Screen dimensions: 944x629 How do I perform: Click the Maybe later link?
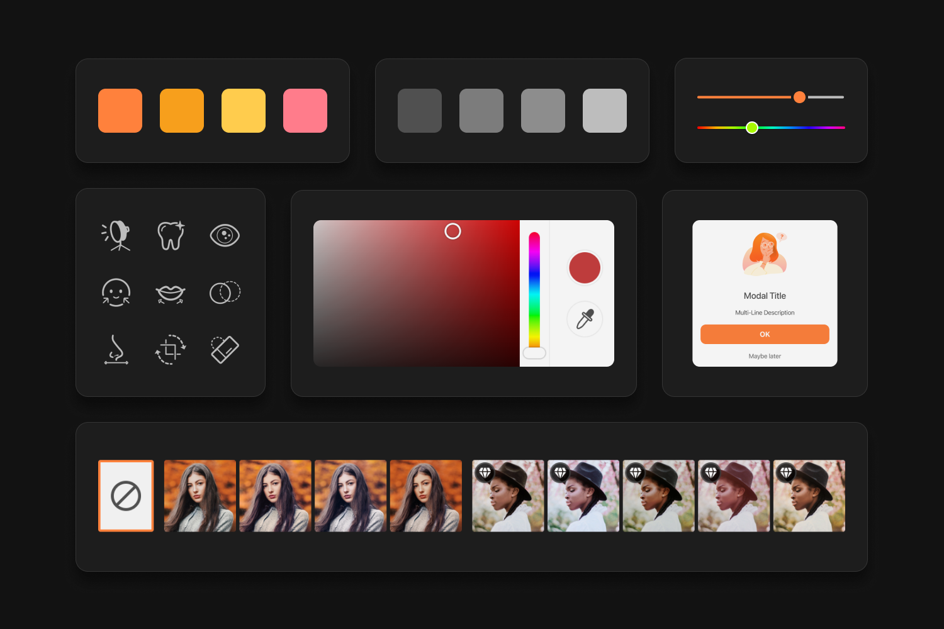pos(765,356)
